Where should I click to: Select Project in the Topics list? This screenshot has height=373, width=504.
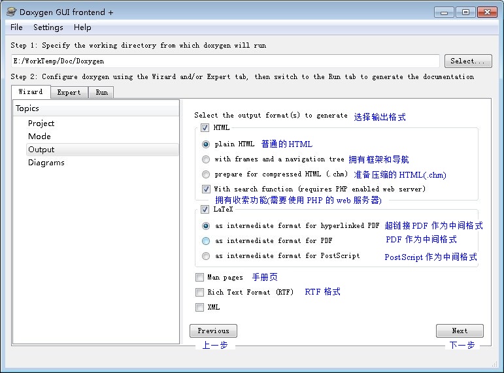[41, 123]
